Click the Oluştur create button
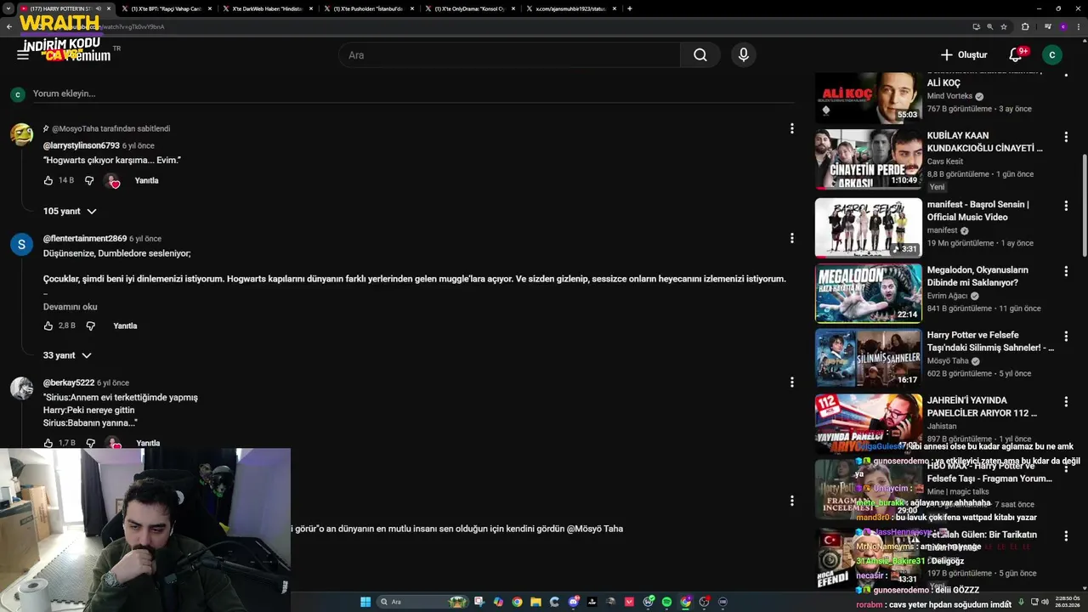Viewport: 1088px width, 612px height. coord(964,55)
